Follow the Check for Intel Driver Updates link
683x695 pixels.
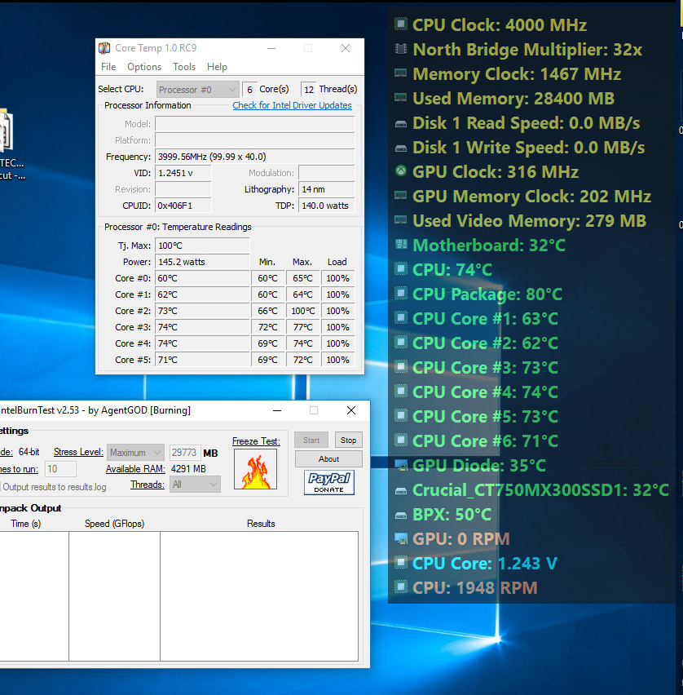click(x=292, y=105)
